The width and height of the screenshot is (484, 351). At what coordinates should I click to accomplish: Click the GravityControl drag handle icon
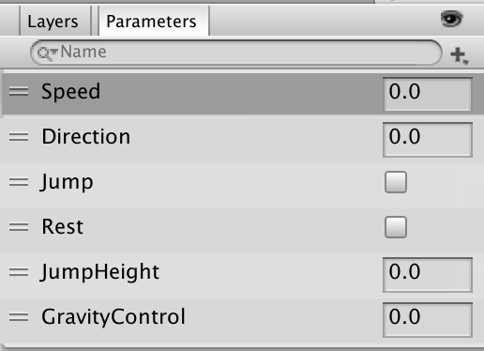pos(19,317)
